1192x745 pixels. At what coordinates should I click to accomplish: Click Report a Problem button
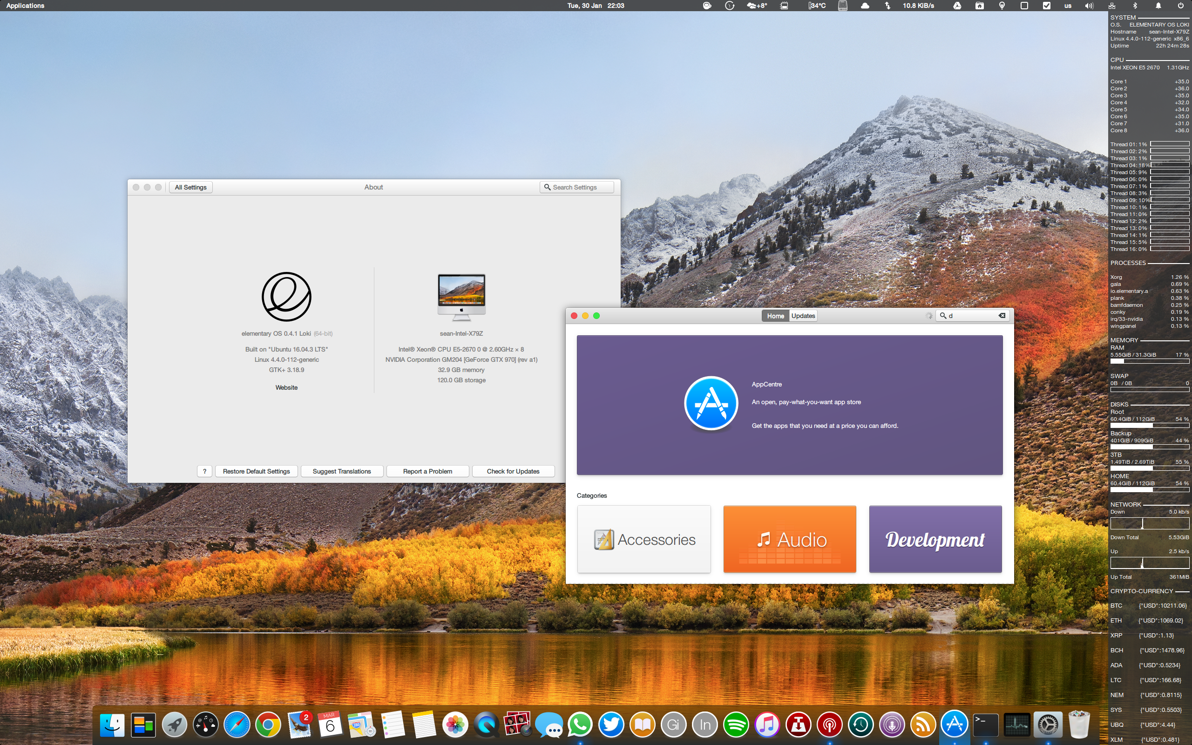(427, 472)
